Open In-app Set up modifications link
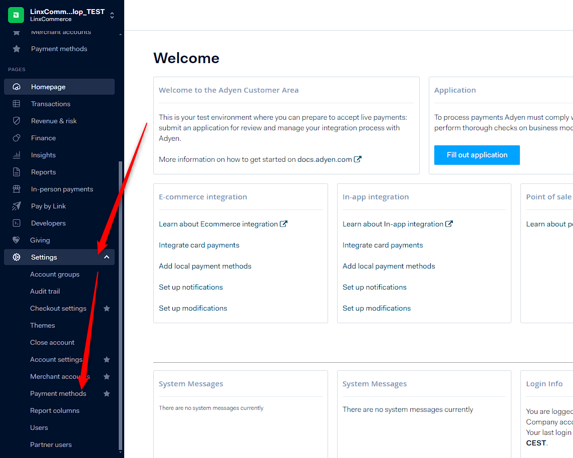573x458 pixels. click(377, 309)
